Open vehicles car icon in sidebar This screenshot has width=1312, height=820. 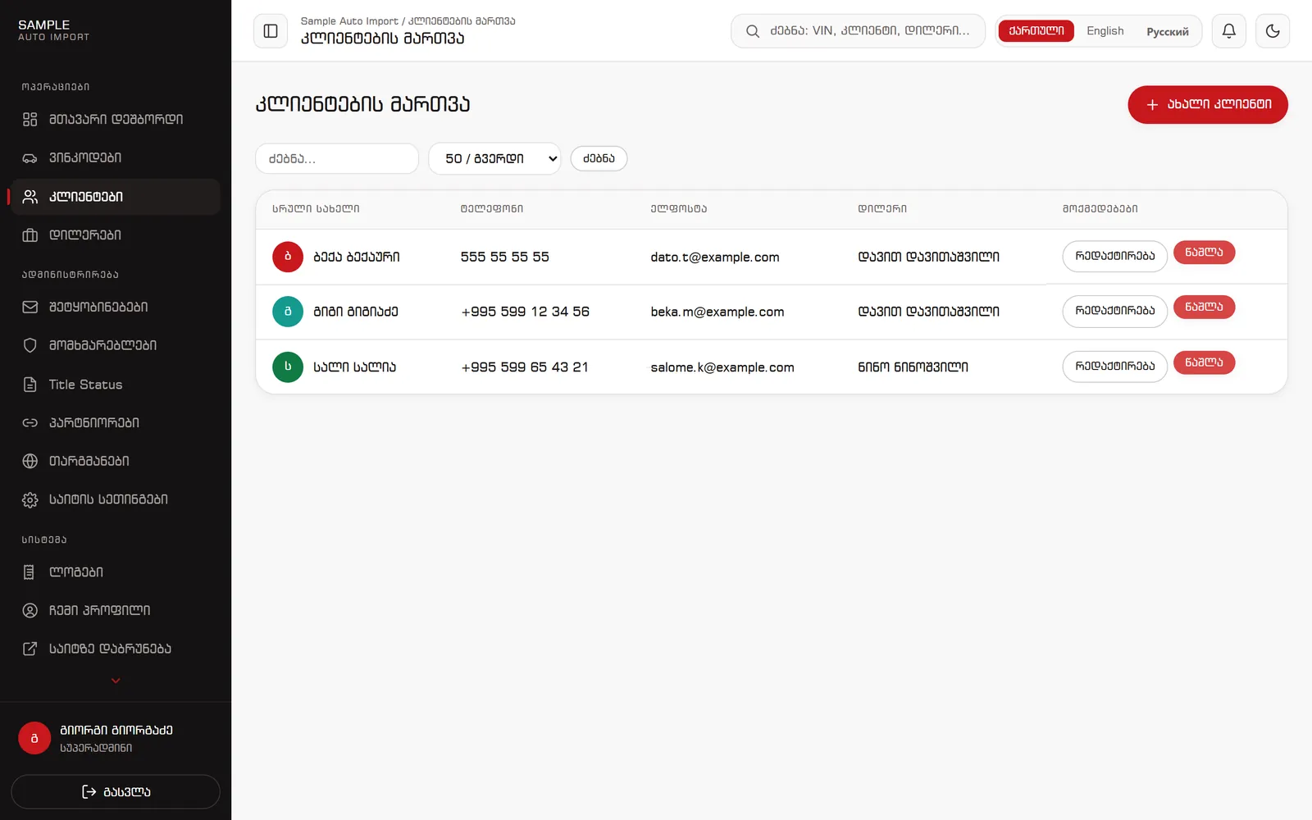[x=30, y=157]
